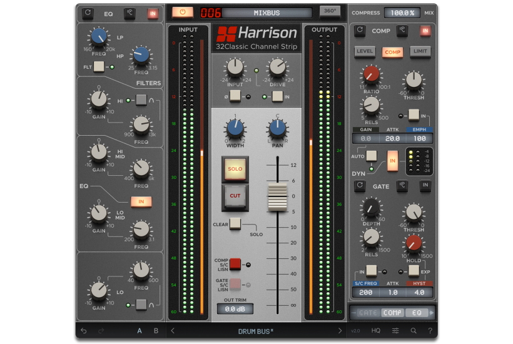The image size is (513, 344).
Task: Select COMP in the processing order bar
Action: click(x=392, y=313)
